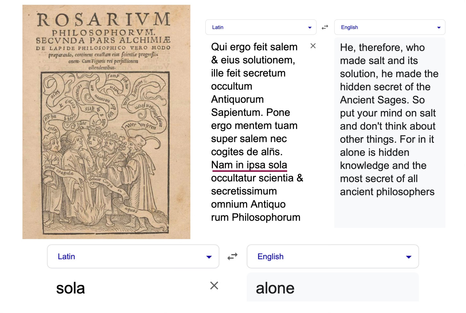This screenshot has height=313, width=466.
Task: Open the lower Latin source language dropdown
Action: point(133,256)
